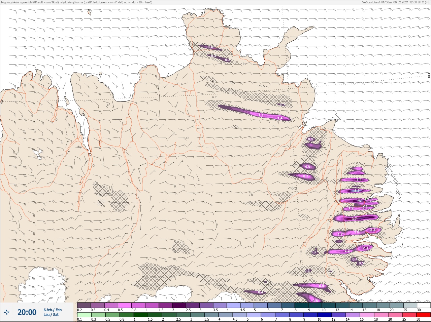Click the 2.3 precipitation value on the map

pyautogui.click(x=365, y=248)
